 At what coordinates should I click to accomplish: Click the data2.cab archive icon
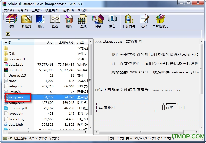pos(6,64)
